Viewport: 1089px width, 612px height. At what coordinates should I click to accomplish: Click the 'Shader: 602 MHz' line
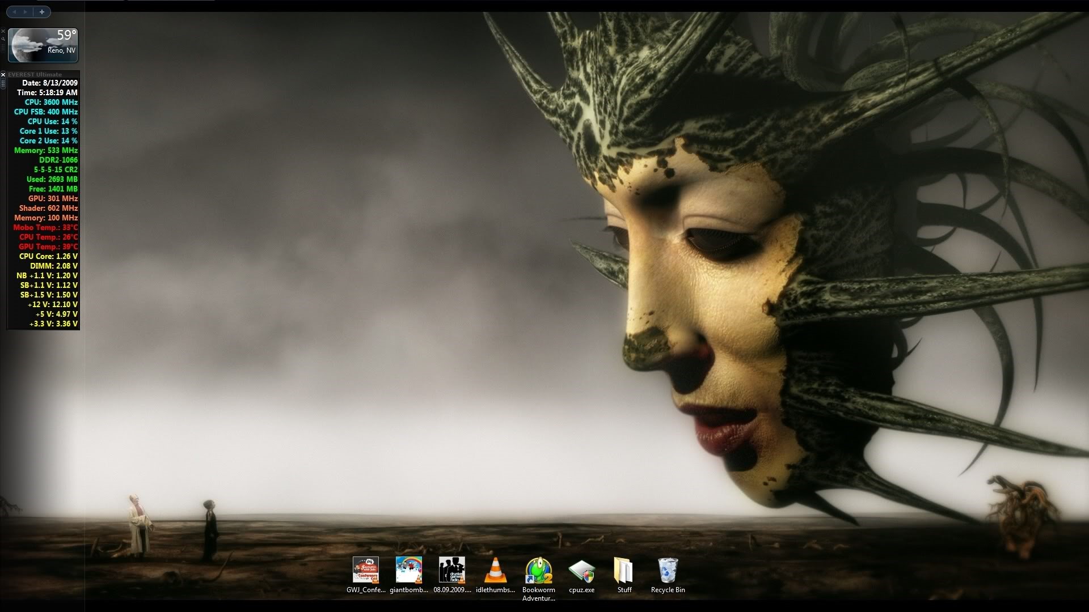(x=49, y=208)
